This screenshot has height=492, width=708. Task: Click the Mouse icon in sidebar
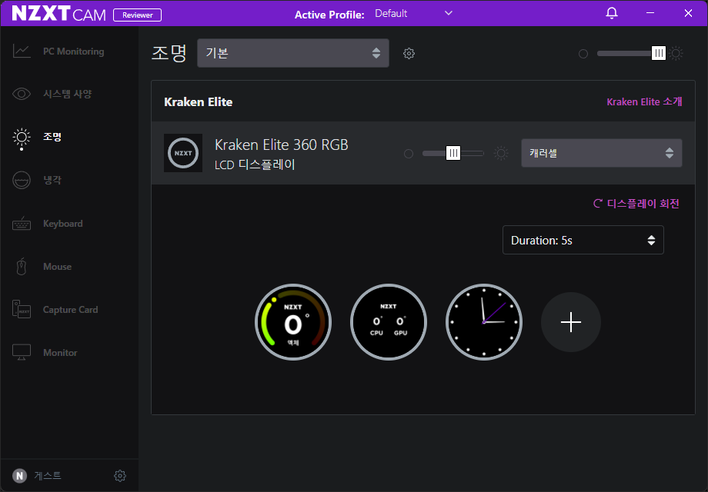(x=22, y=267)
